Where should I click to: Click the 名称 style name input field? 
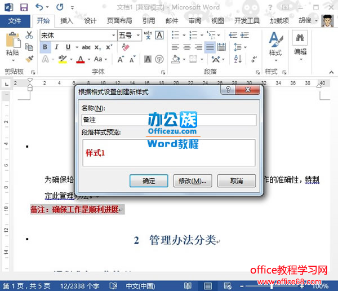click(169, 120)
